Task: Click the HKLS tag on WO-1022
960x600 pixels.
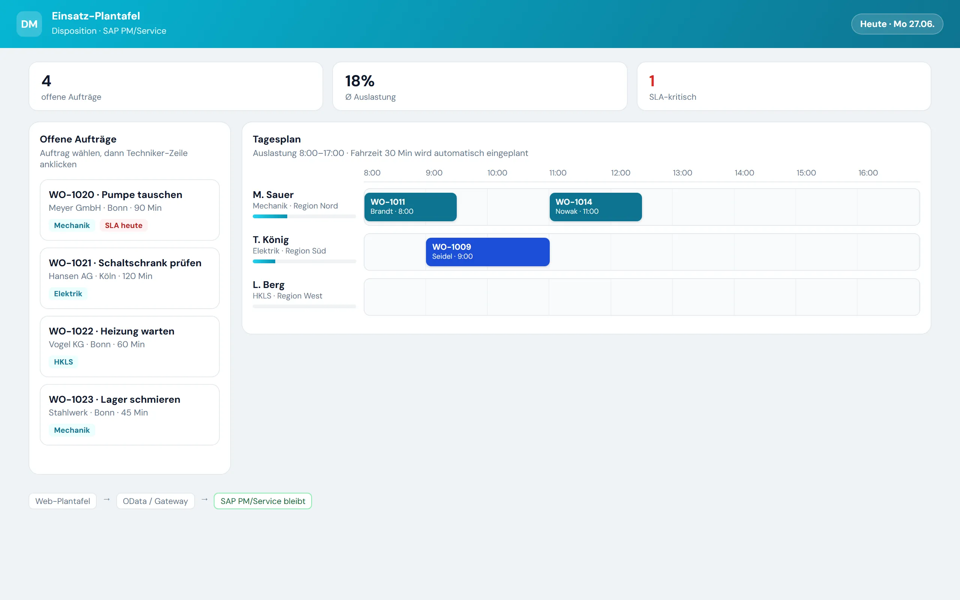Action: tap(63, 362)
